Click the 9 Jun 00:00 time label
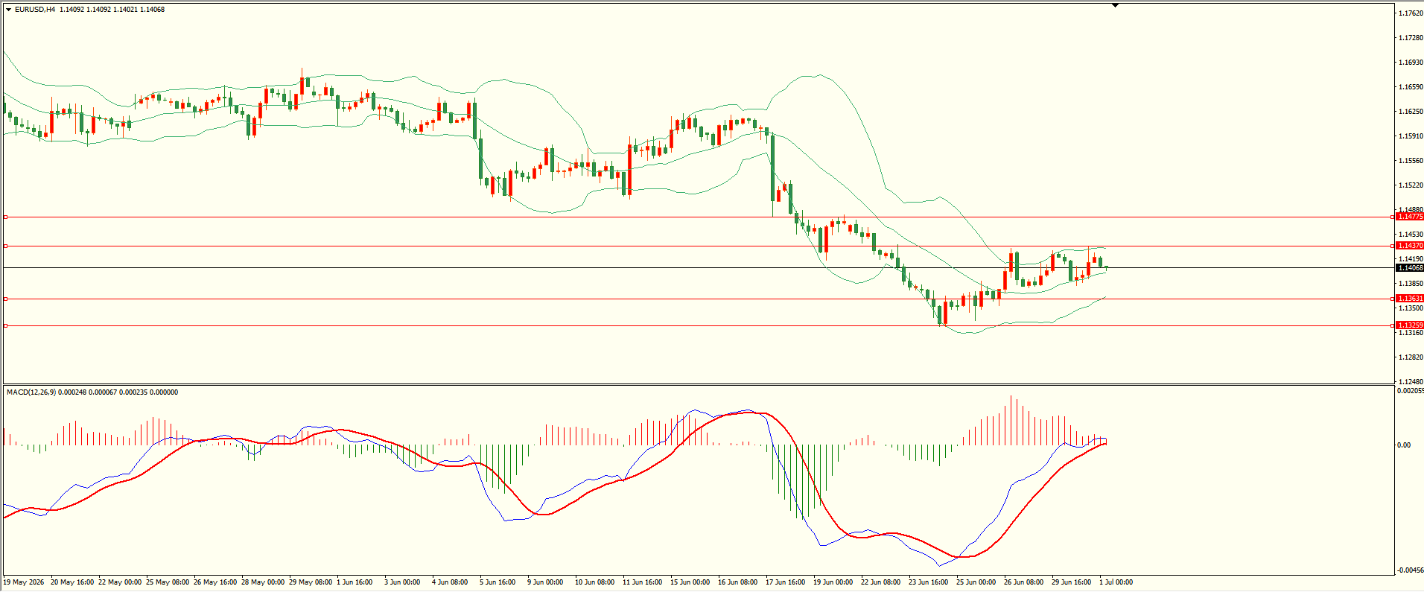The width and height of the screenshot is (1424, 592). (545, 582)
